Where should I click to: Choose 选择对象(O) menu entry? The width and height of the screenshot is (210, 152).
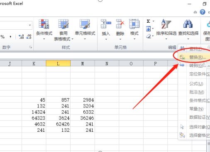pos(194,127)
